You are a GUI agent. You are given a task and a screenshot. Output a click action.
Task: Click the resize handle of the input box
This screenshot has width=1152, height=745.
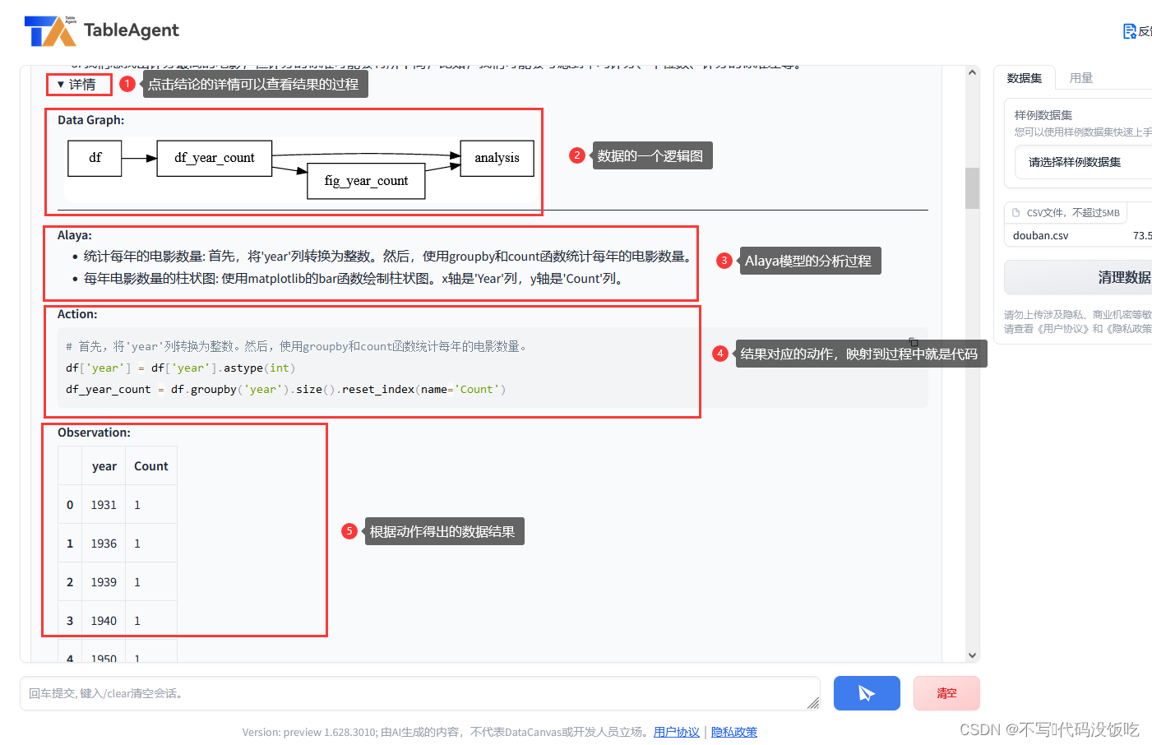tap(813, 703)
